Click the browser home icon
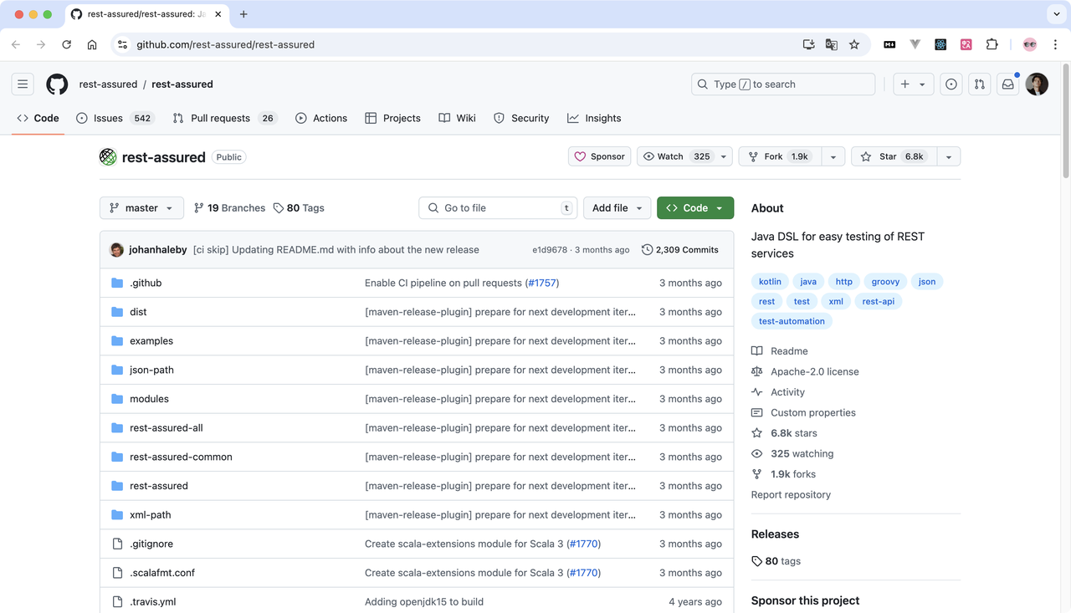The image size is (1071, 613). (x=92, y=44)
